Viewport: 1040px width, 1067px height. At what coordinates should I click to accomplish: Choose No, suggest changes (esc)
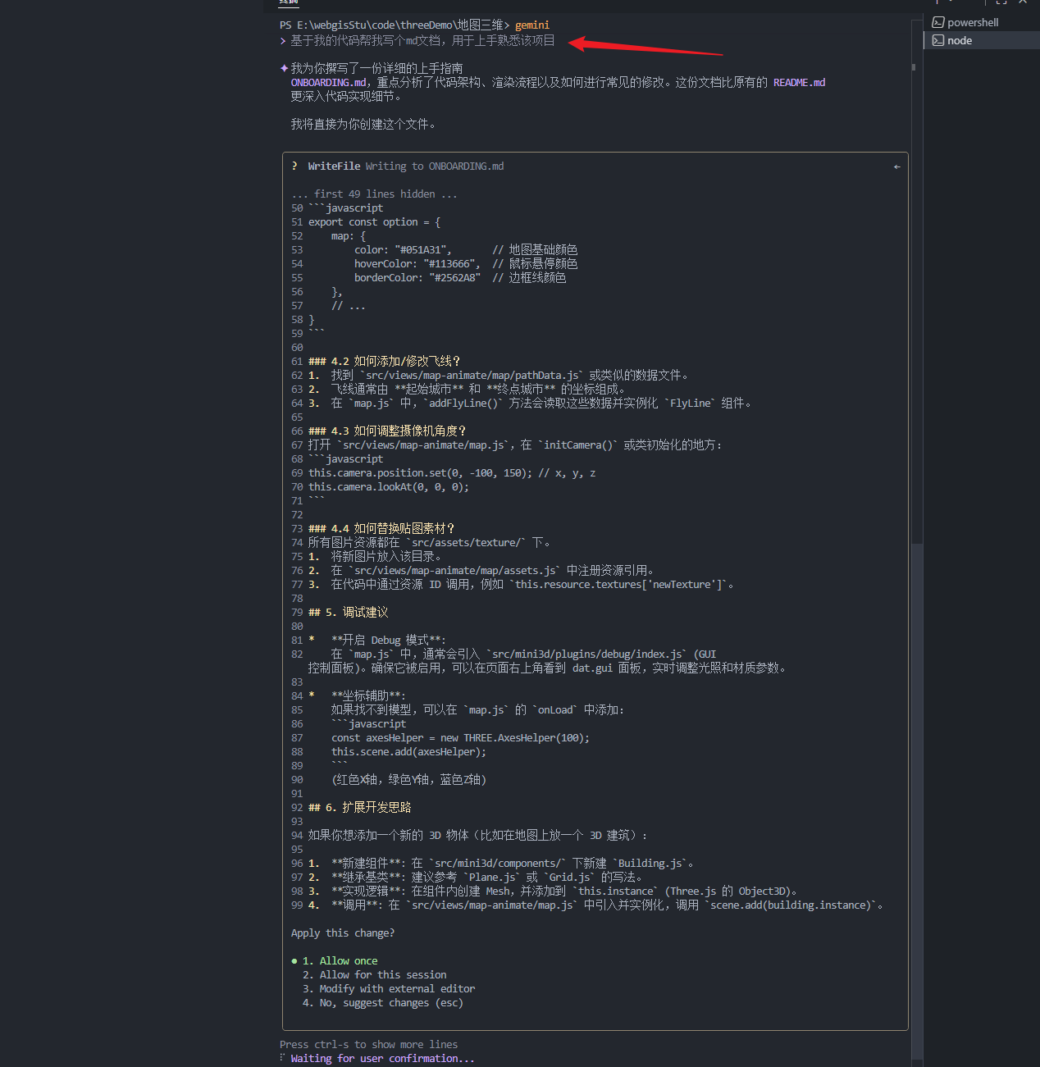coord(383,1003)
